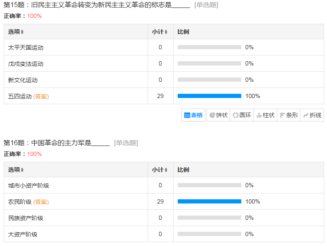This screenshot has height=246, width=327.
Task: Click the gray 0% bar for 太平天国运动
Action: 209,47
